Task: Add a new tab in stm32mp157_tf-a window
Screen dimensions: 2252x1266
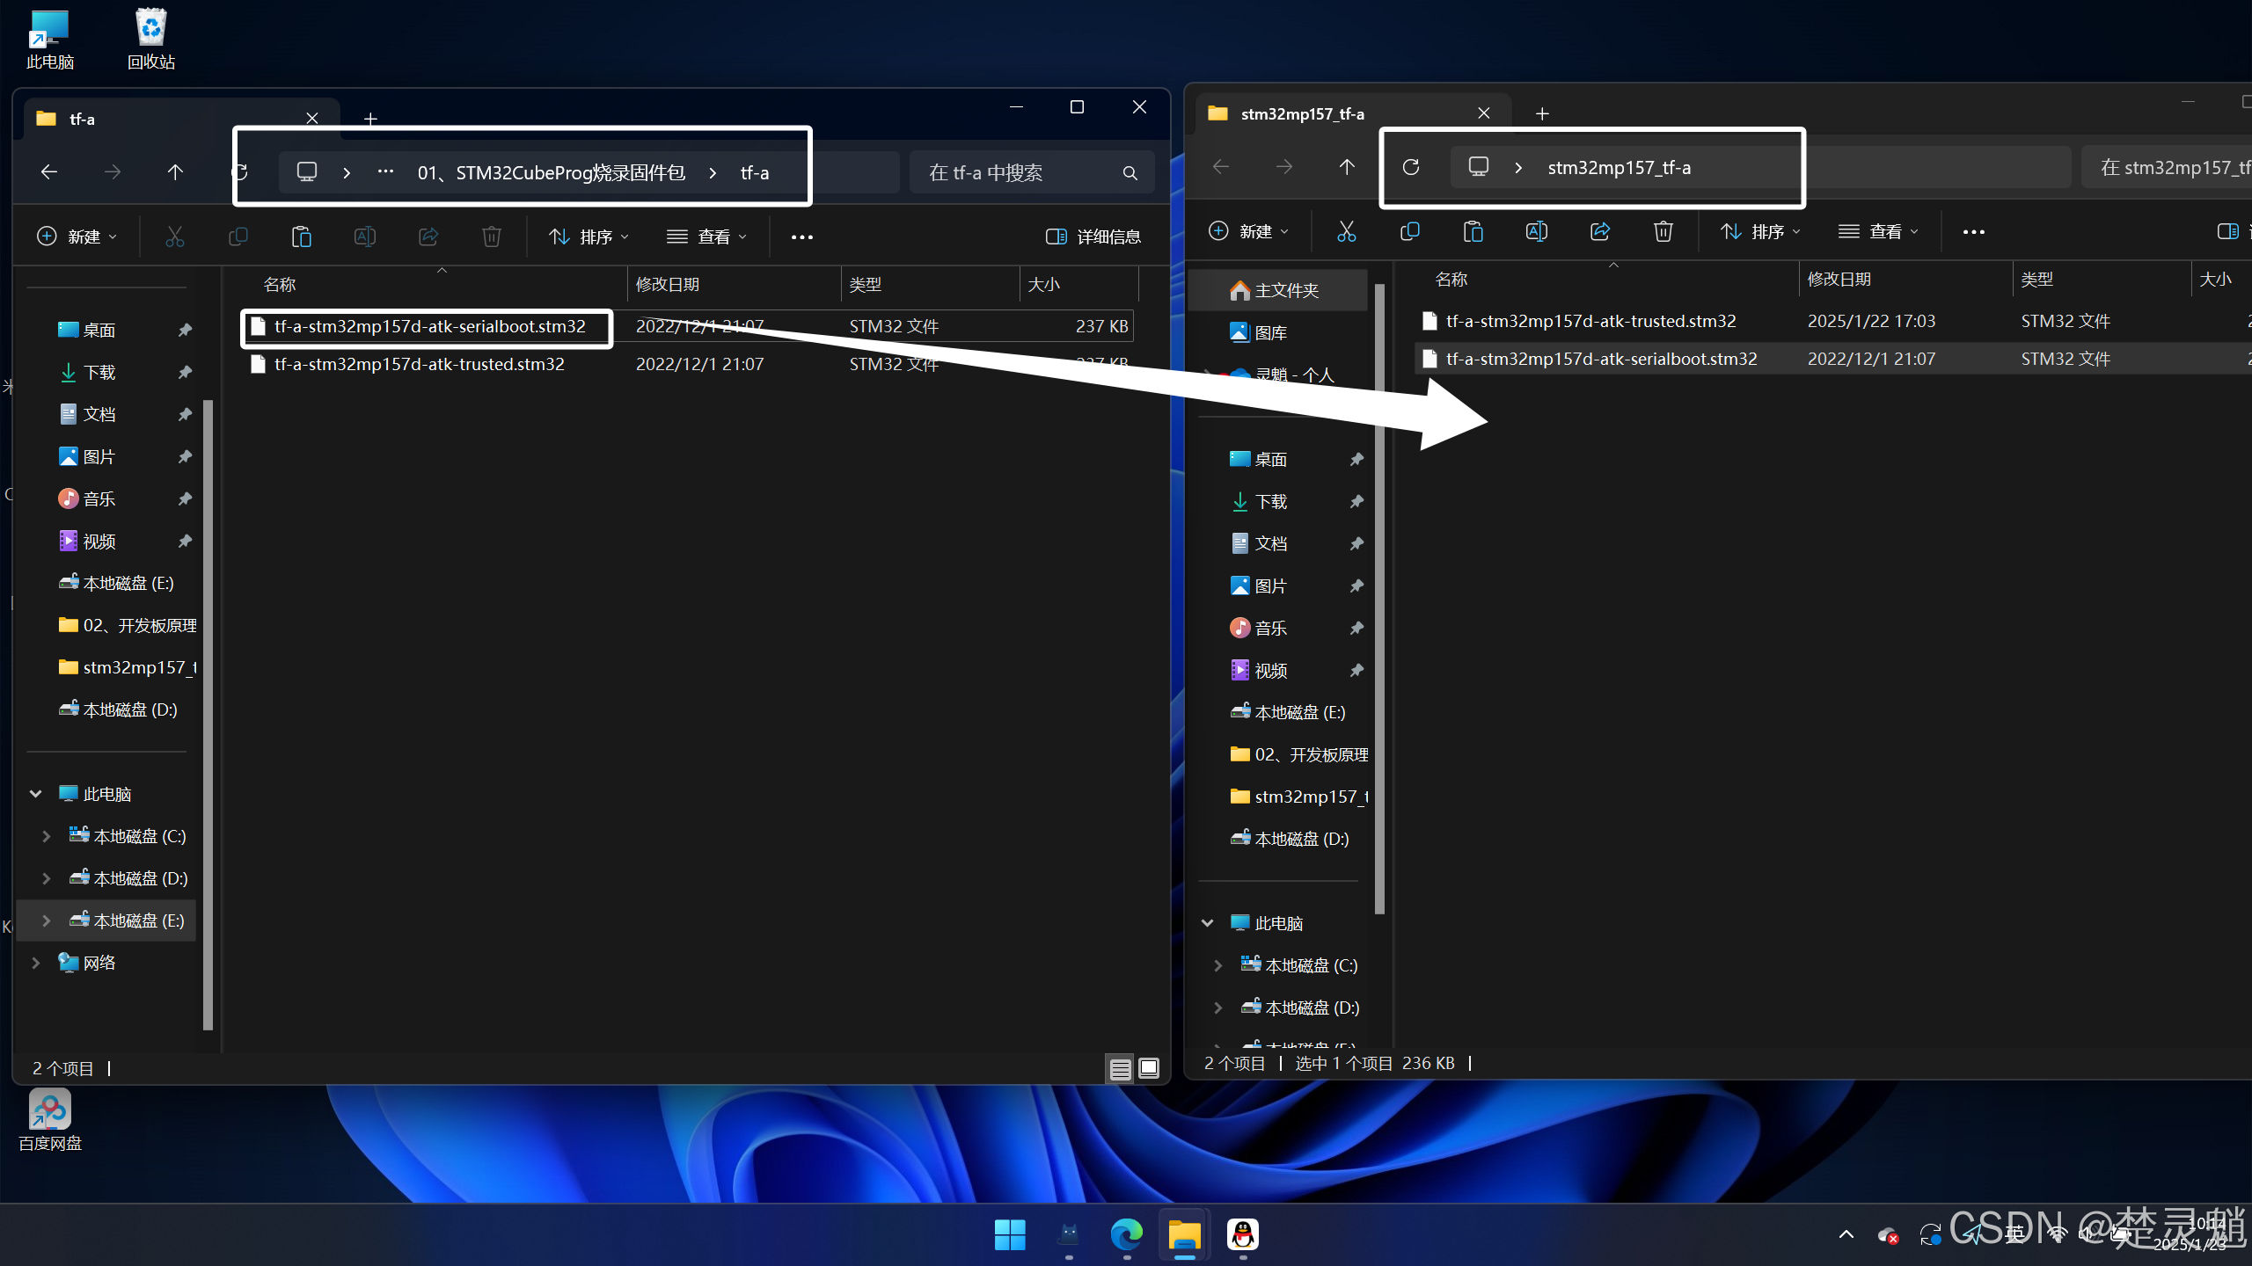Action: pos(1541,113)
